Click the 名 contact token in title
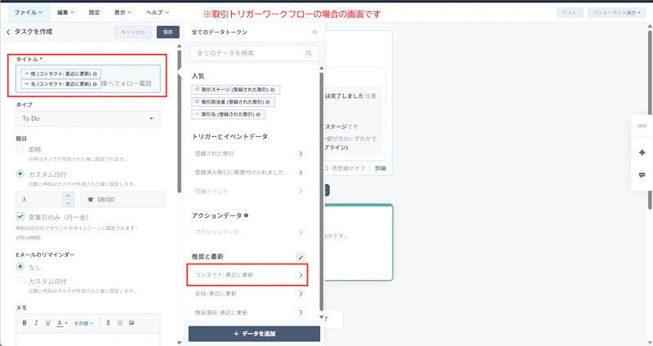The image size is (653, 346). click(60, 84)
